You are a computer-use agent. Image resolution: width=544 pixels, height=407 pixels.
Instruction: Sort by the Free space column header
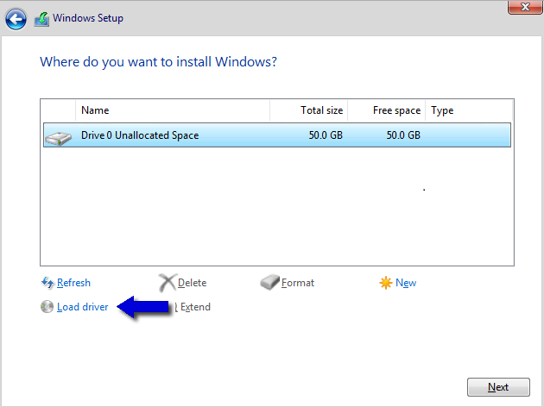(x=387, y=110)
